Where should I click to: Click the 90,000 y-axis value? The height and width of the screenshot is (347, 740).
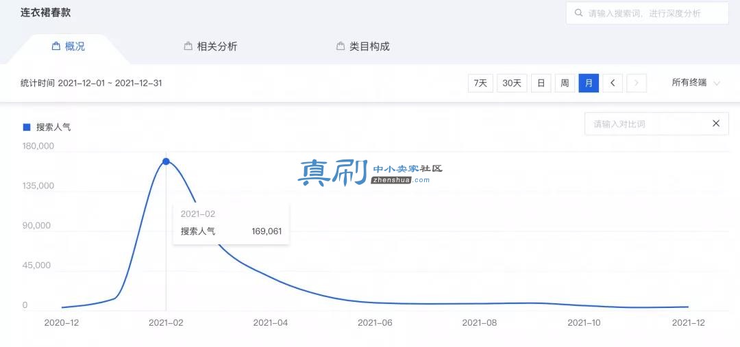(x=36, y=226)
